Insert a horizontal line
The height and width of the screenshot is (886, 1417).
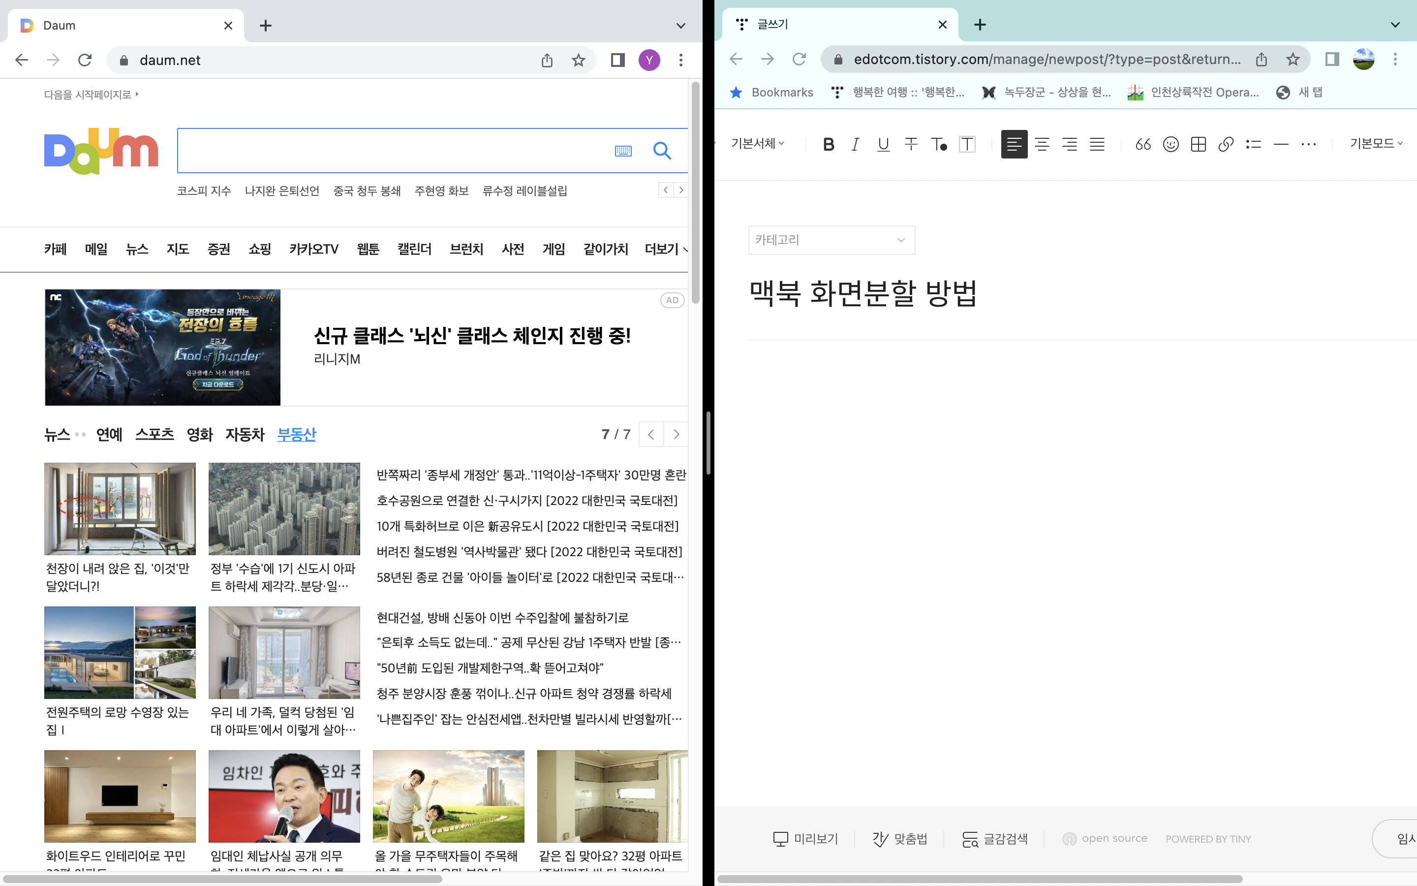1280,144
